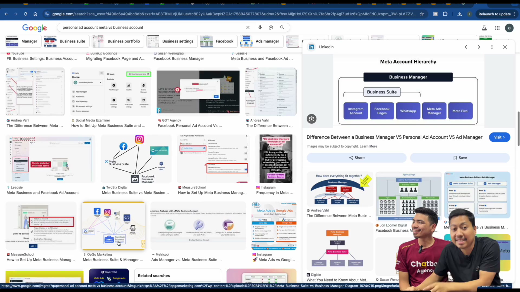The width and height of the screenshot is (520, 292).
Task: Filter results by Business suite chip
Action: (x=66, y=41)
